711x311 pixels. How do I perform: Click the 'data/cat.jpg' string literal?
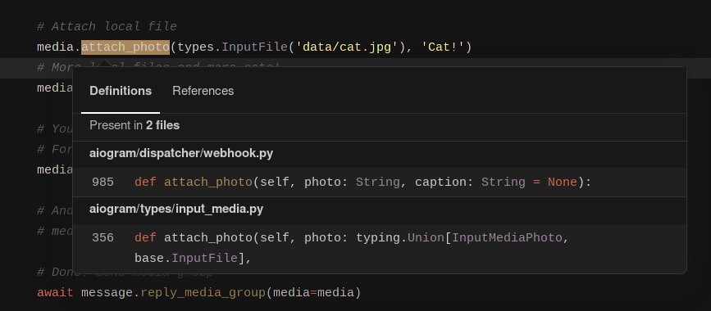tap(346, 47)
